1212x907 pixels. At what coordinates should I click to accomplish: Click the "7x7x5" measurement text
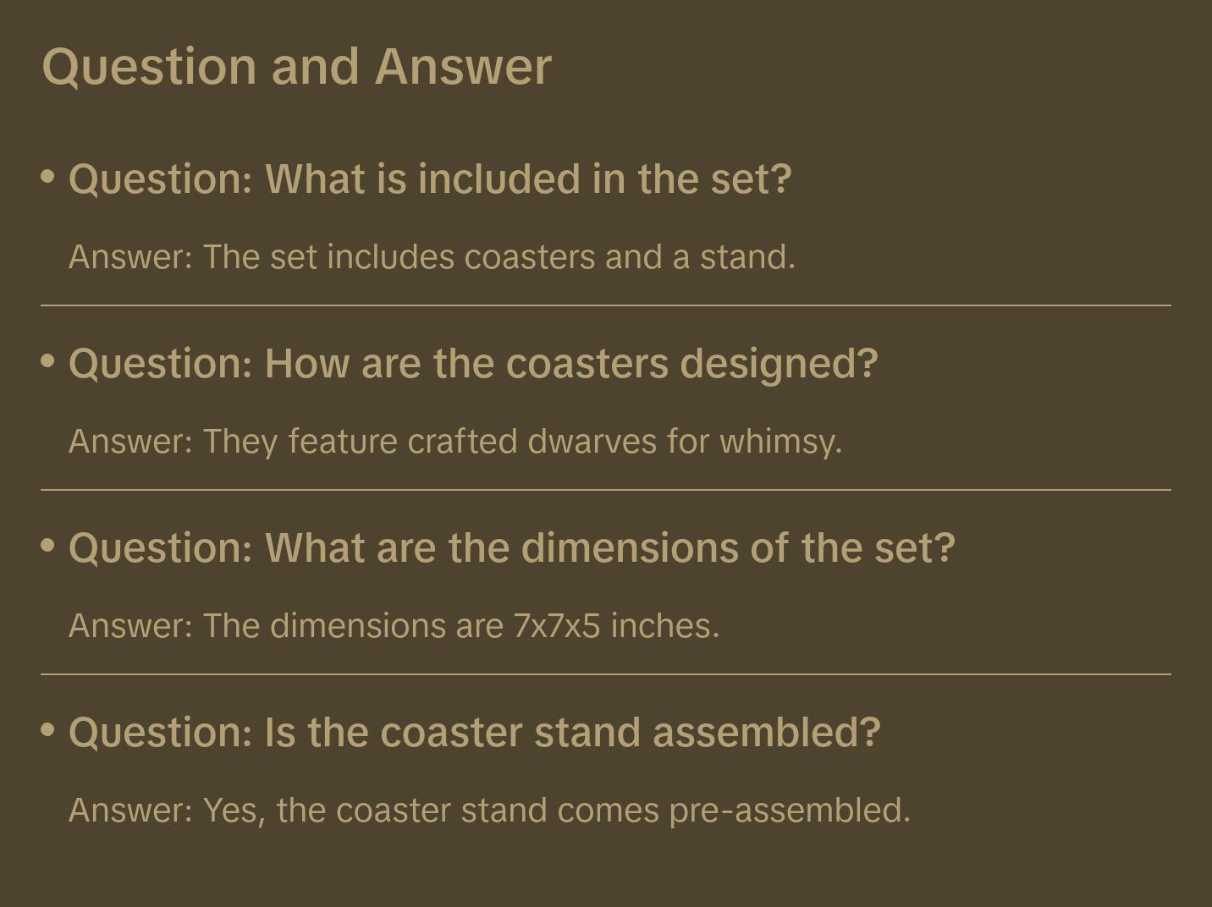click(x=557, y=626)
